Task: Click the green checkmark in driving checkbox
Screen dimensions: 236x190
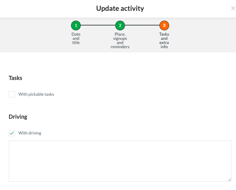Action: coord(12,133)
